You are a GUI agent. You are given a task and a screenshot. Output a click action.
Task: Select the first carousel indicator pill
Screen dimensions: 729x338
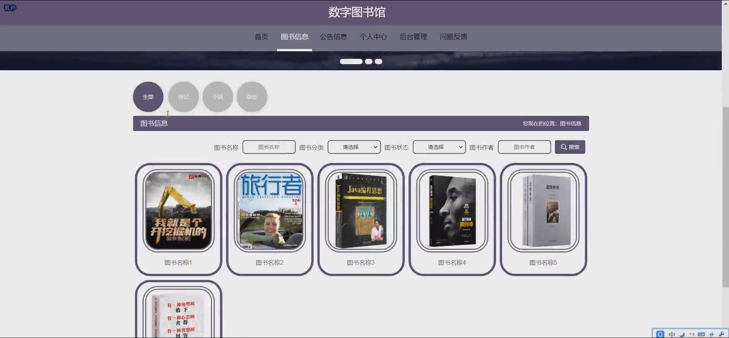351,61
